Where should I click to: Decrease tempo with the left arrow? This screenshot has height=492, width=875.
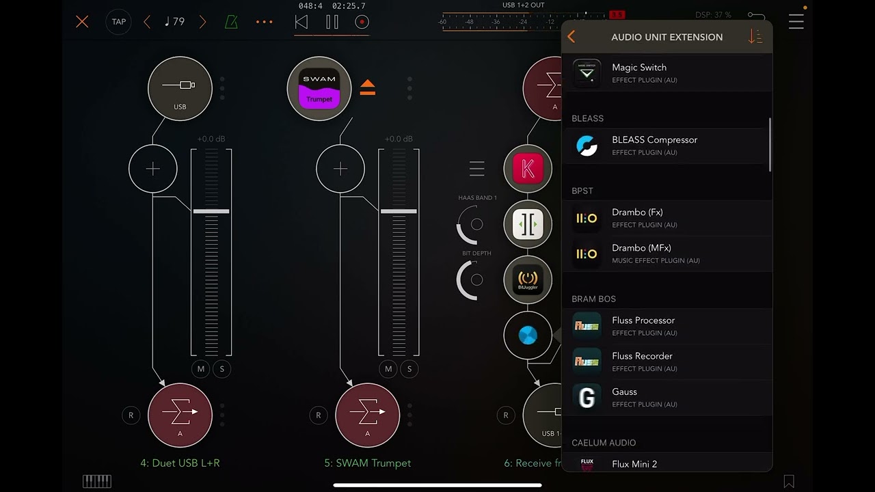point(147,22)
